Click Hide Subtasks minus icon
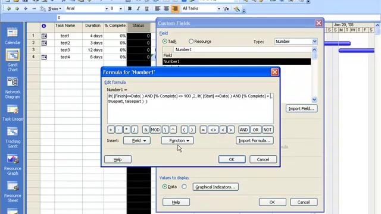Viewport: 381px width, 214px height. tap(34, 9)
